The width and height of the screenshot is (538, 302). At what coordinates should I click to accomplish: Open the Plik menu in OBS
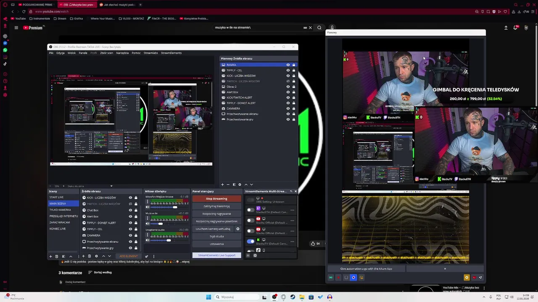(51, 53)
